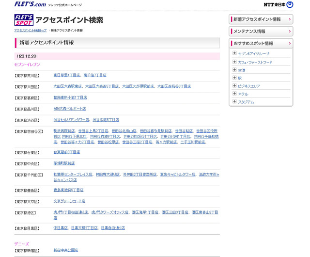Go to アクセスポイント検索トップ breadcrumb link
Viewport: 310px width, 257px height.
coord(31,30)
